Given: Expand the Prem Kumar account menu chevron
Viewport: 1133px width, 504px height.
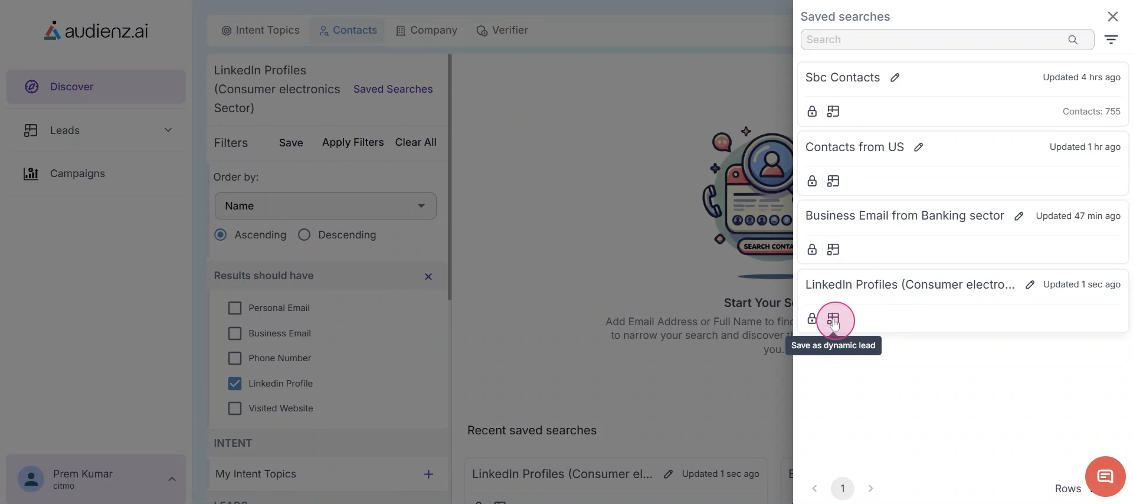Looking at the screenshot, I should pyautogui.click(x=172, y=479).
